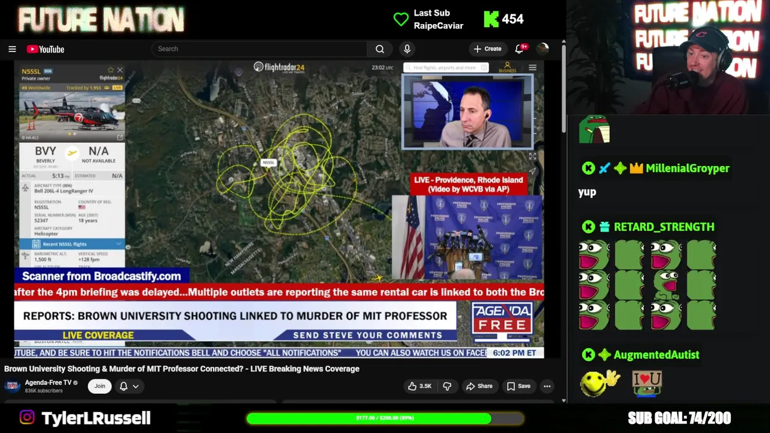Dislike the video with thumbs down
Image resolution: width=770 pixels, height=433 pixels.
pos(447,386)
